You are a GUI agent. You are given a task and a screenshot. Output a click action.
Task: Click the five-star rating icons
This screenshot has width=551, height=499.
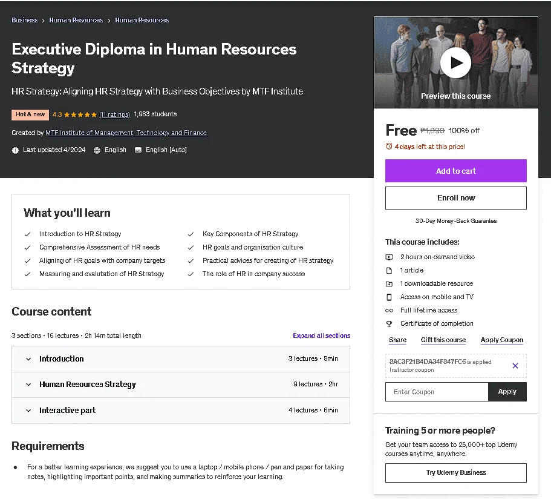tap(80, 114)
